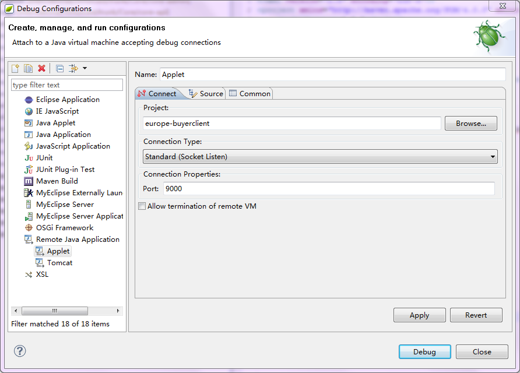Image resolution: width=520 pixels, height=373 pixels.
Task: Click the Project text field
Action: [x=292, y=124]
